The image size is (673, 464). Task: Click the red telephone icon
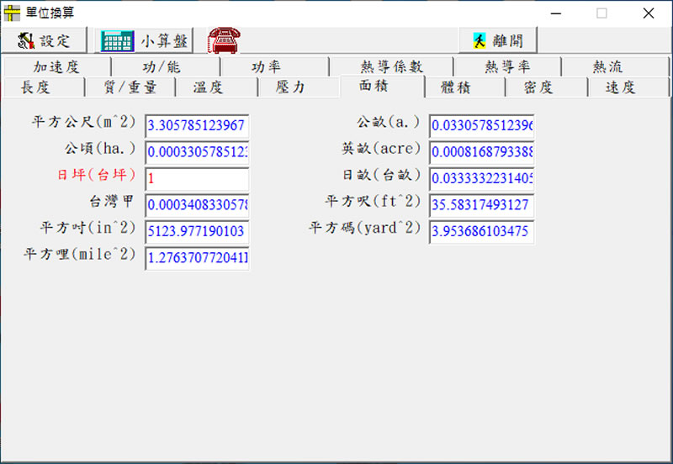pyautogui.click(x=224, y=40)
